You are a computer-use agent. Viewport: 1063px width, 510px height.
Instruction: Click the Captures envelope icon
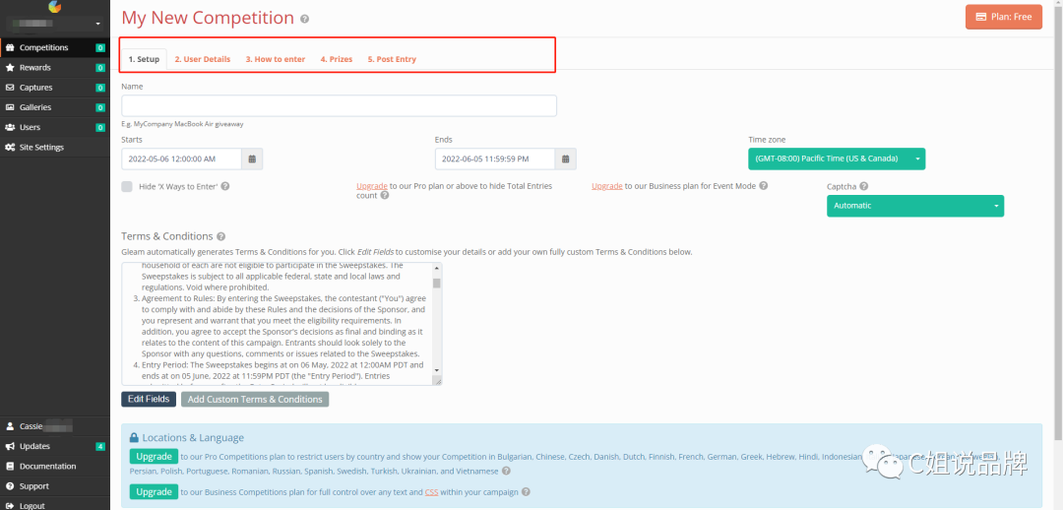coord(10,88)
